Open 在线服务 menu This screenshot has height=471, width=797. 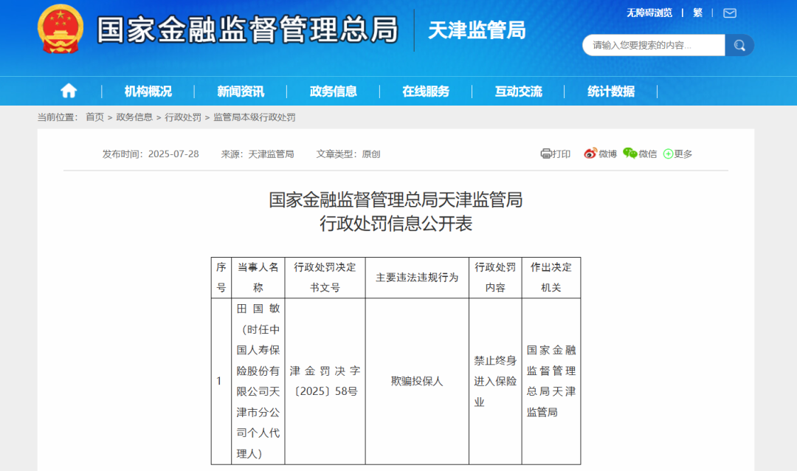(x=426, y=92)
